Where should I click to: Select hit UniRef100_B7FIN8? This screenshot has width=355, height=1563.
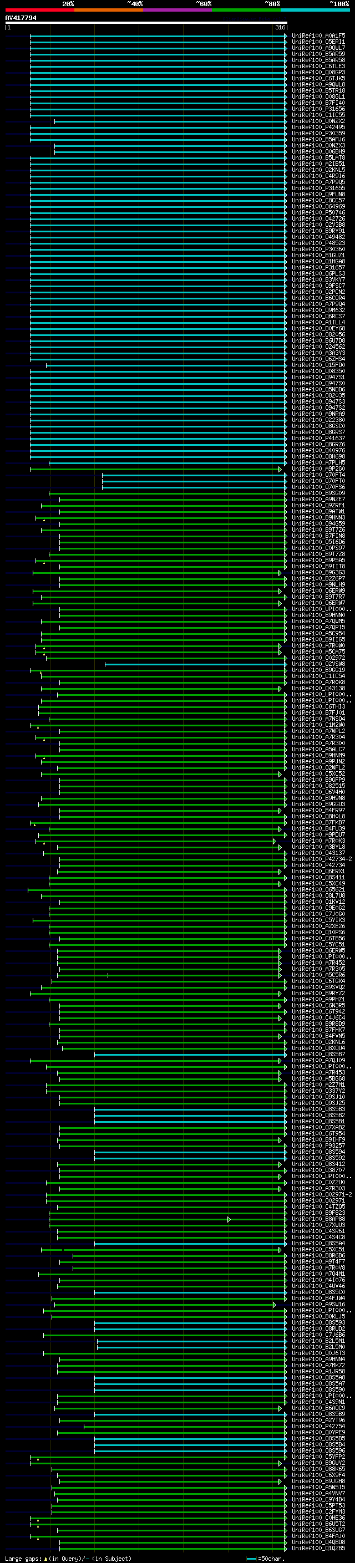(x=318, y=536)
